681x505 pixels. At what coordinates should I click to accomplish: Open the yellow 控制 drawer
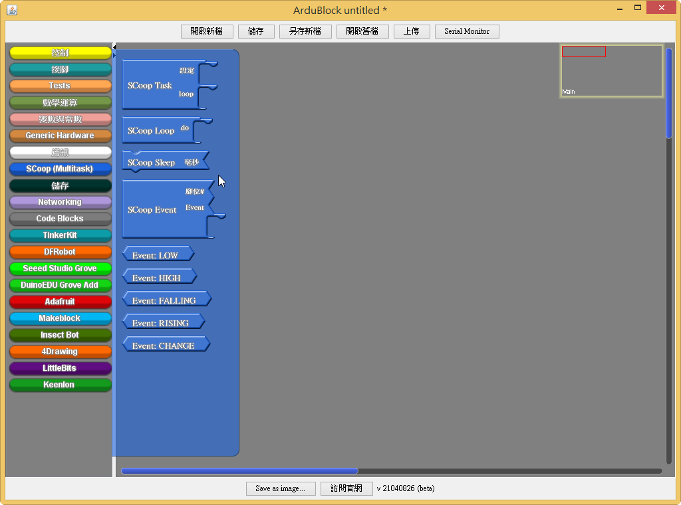pyautogui.click(x=61, y=52)
